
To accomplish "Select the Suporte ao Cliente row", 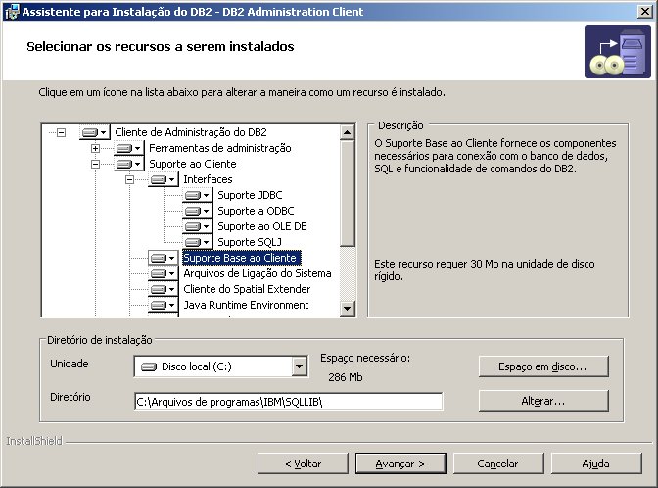I will tap(193, 164).
